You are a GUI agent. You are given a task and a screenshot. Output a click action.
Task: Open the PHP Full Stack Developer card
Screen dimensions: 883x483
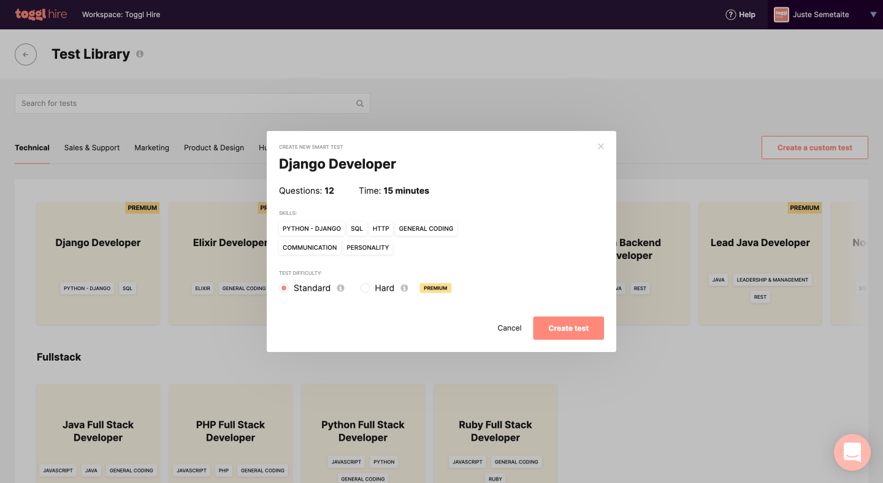pos(231,433)
